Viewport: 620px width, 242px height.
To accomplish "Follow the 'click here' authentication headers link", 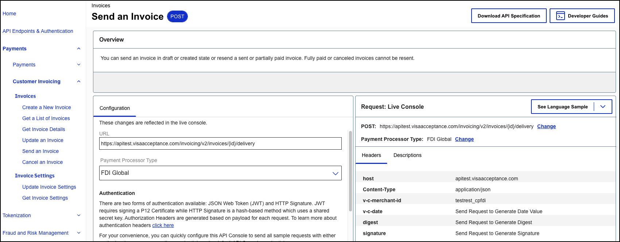I will (x=163, y=225).
